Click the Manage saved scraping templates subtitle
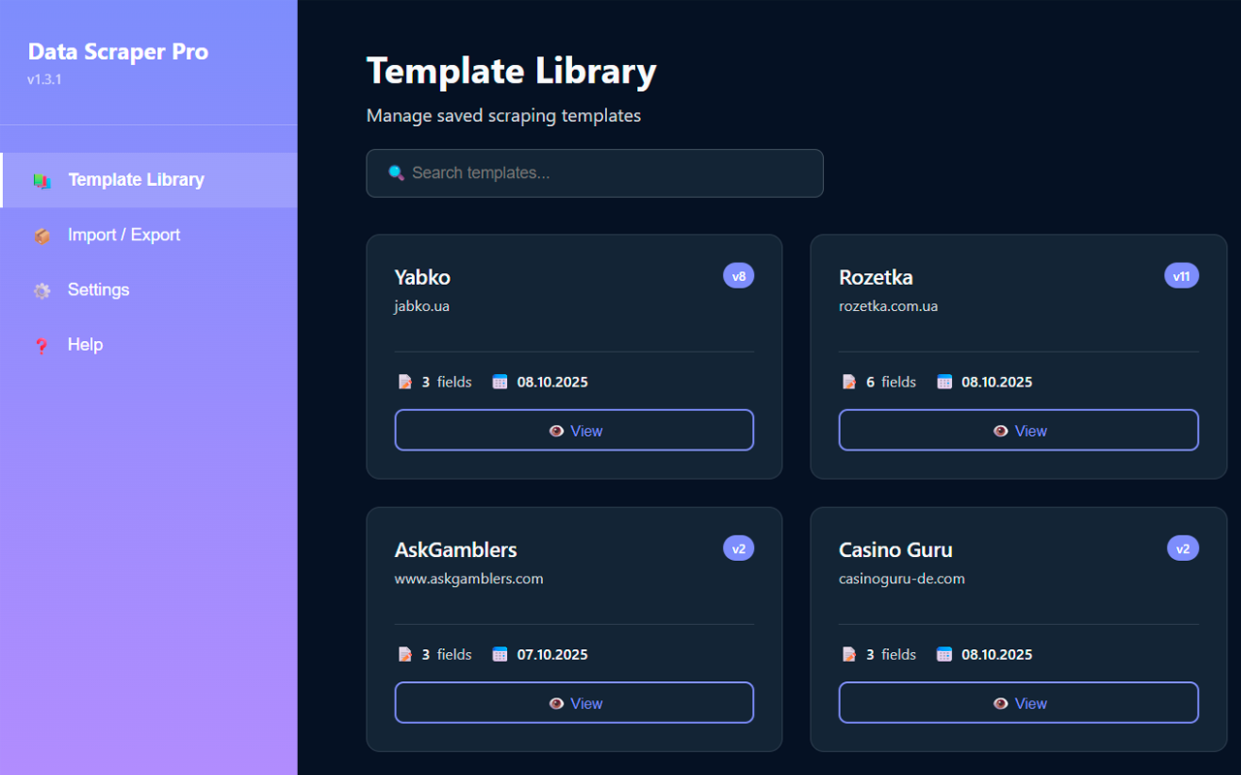The height and width of the screenshot is (775, 1241). coord(504,116)
